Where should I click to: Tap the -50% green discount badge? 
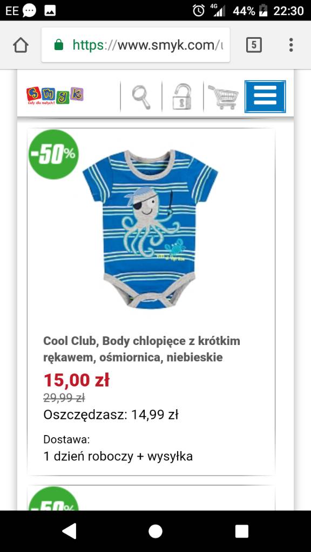53,154
